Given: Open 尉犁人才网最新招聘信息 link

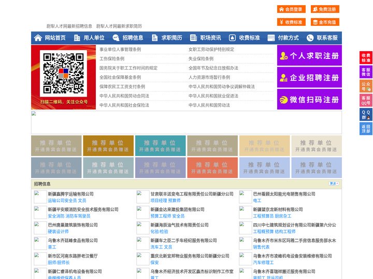Looking at the screenshot, I should pyautogui.click(x=69, y=26).
